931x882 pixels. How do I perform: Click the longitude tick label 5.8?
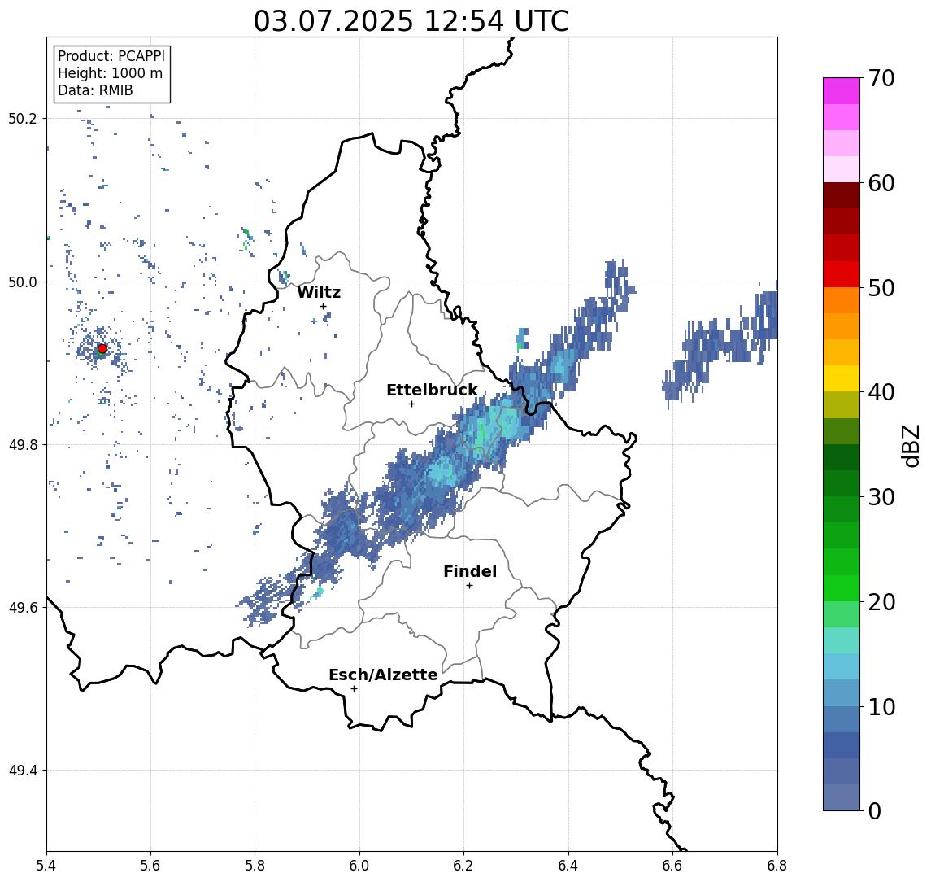[x=255, y=866]
